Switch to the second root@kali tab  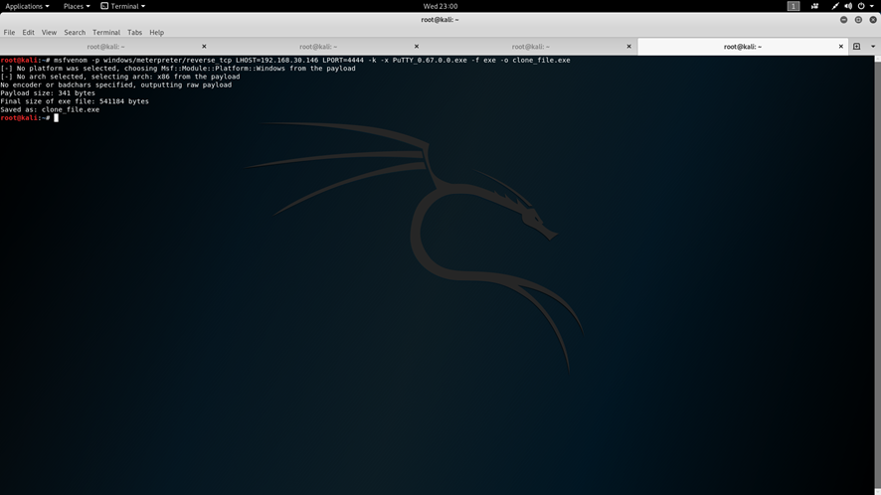click(x=318, y=47)
